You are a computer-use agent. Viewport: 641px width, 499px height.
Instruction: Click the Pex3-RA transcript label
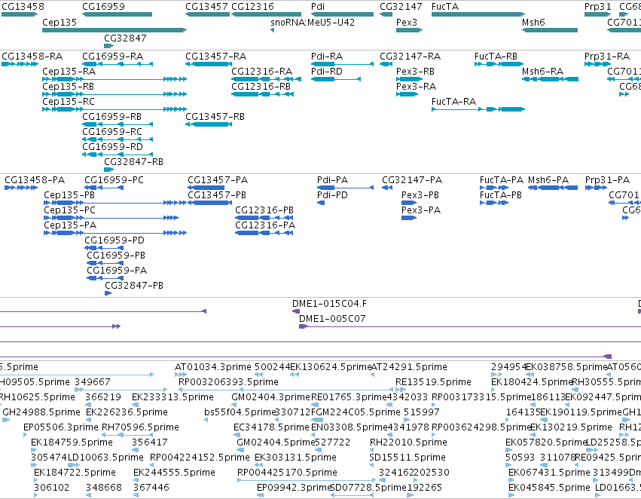[x=416, y=87]
